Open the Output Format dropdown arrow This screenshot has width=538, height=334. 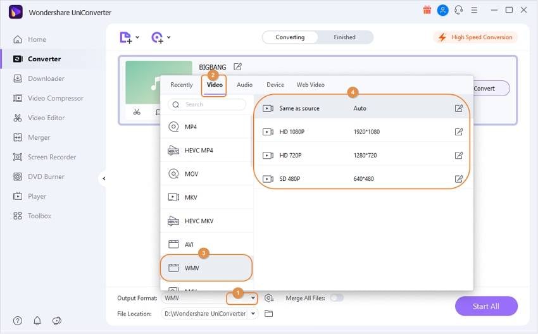click(253, 298)
